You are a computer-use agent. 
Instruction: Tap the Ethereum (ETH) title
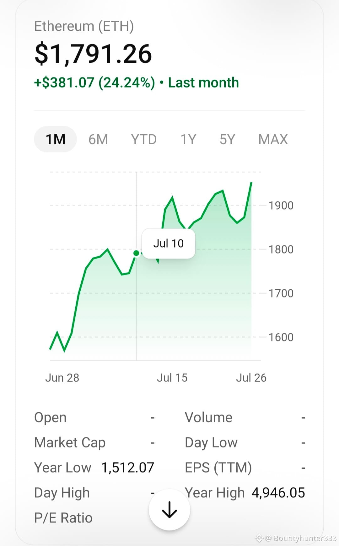tap(84, 26)
